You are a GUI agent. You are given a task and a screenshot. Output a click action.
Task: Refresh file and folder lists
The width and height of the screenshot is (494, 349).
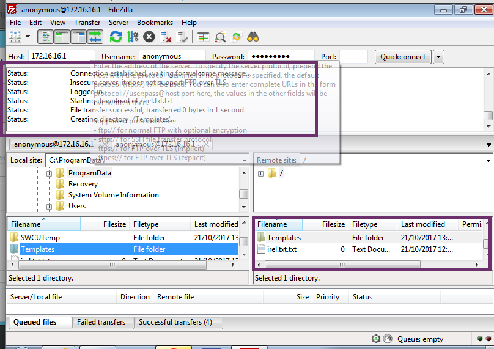tap(116, 37)
